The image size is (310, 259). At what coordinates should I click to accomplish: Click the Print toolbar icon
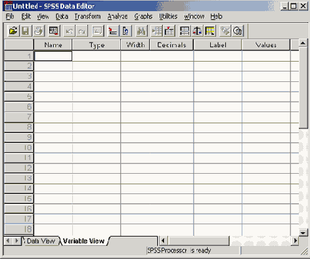(x=39, y=31)
